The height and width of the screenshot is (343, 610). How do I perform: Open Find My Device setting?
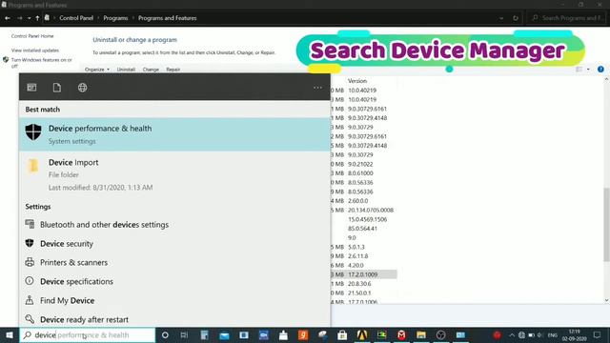pyautogui.click(x=174, y=300)
